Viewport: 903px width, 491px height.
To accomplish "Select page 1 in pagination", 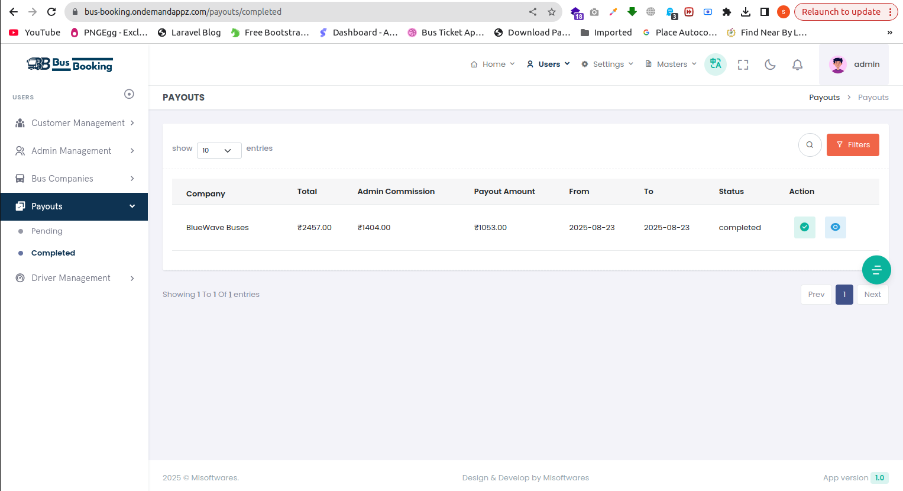I will click(x=844, y=295).
